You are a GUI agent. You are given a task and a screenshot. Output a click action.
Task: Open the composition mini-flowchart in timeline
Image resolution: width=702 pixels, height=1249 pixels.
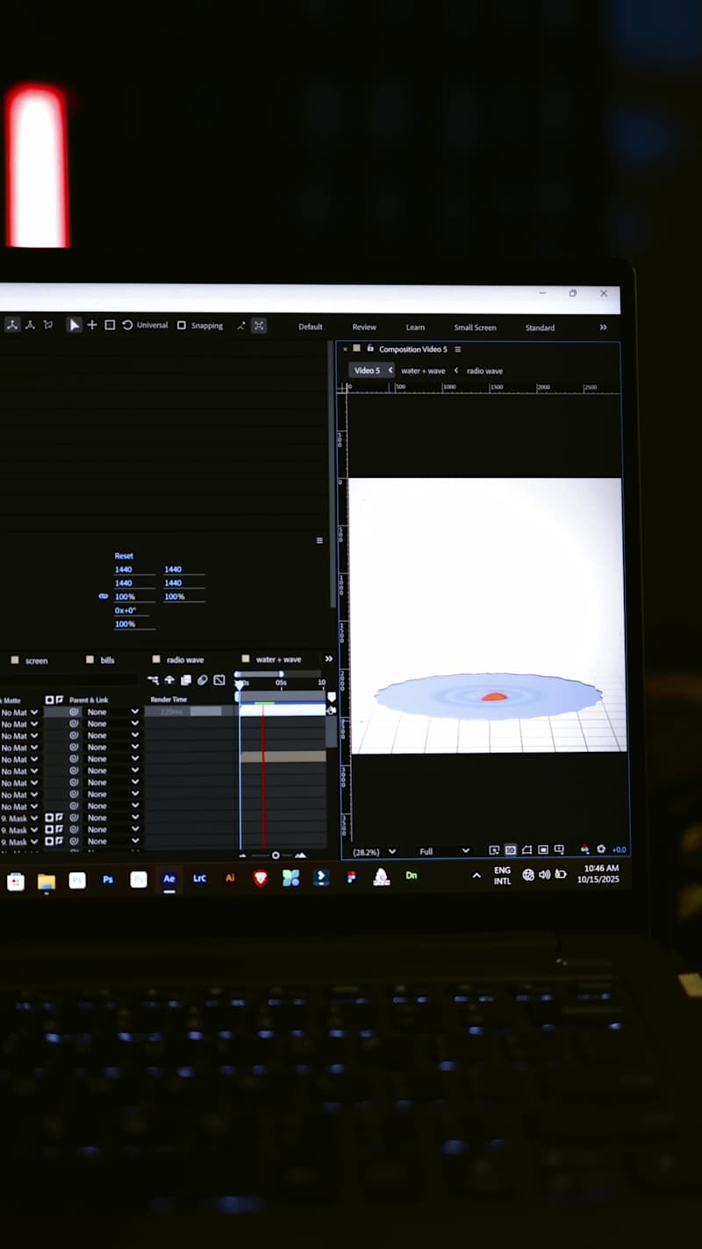point(153,680)
